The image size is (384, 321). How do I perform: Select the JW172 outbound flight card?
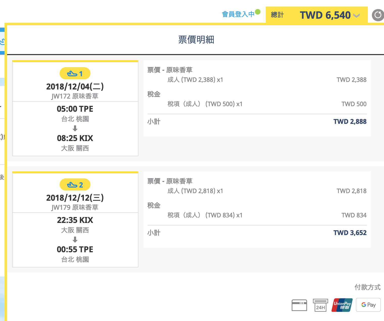tap(75, 108)
